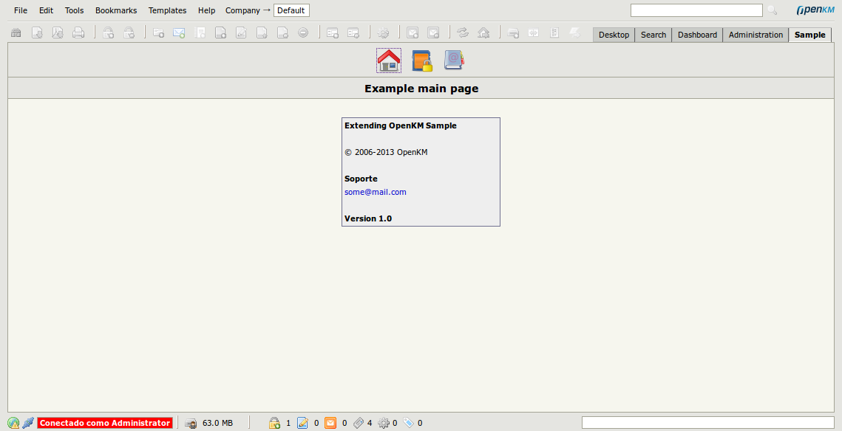Click the locked documents status icon
This screenshot has width=842, height=431.
point(274,423)
